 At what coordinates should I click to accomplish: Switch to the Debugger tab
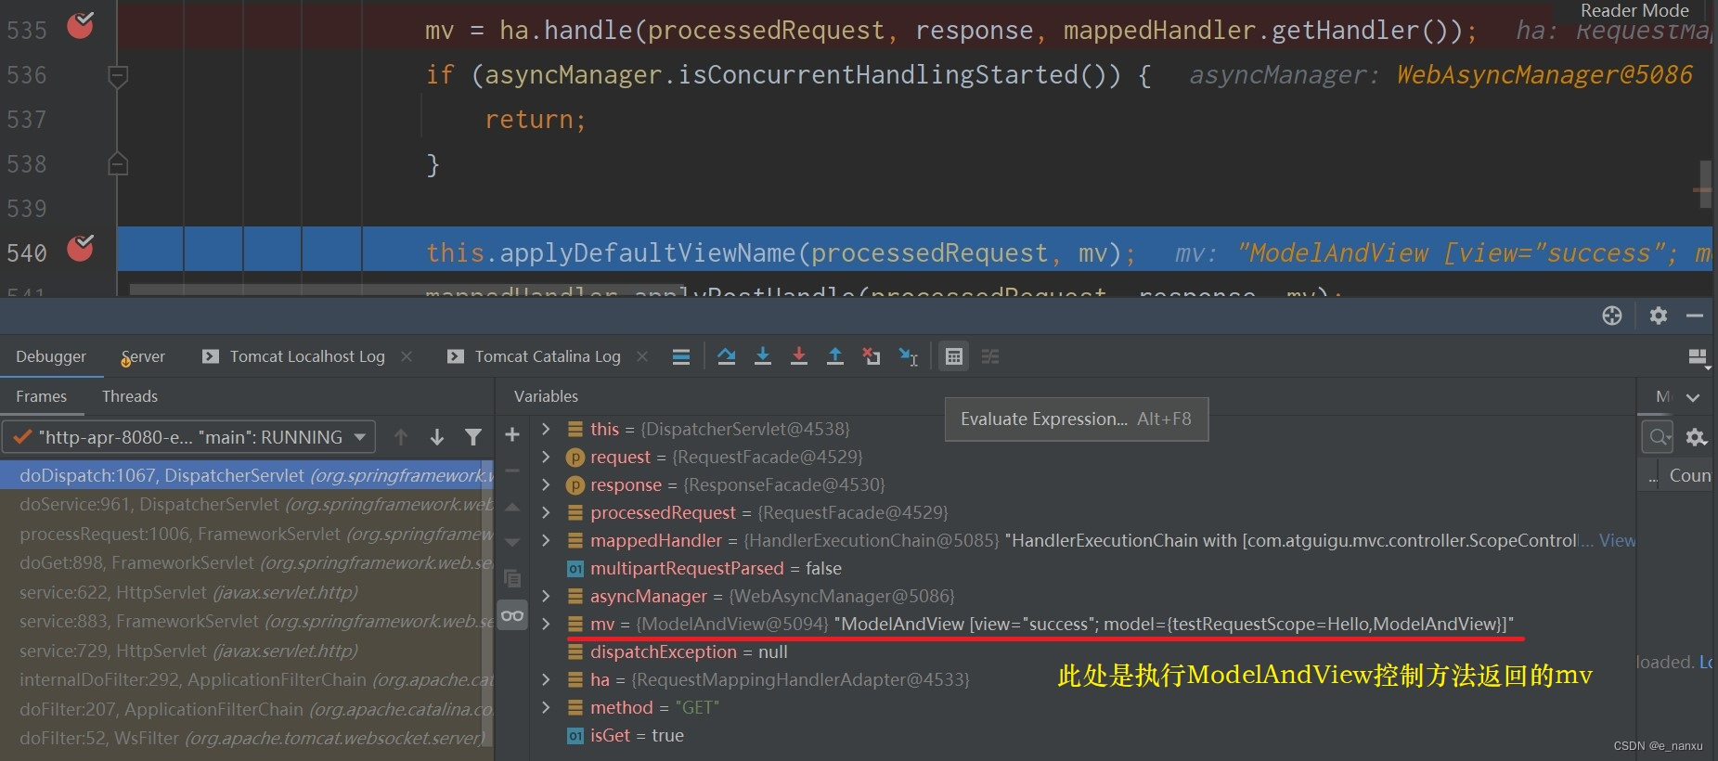coord(51,356)
